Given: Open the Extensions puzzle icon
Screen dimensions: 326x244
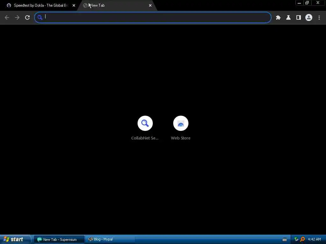Looking at the screenshot, I should (x=278, y=18).
